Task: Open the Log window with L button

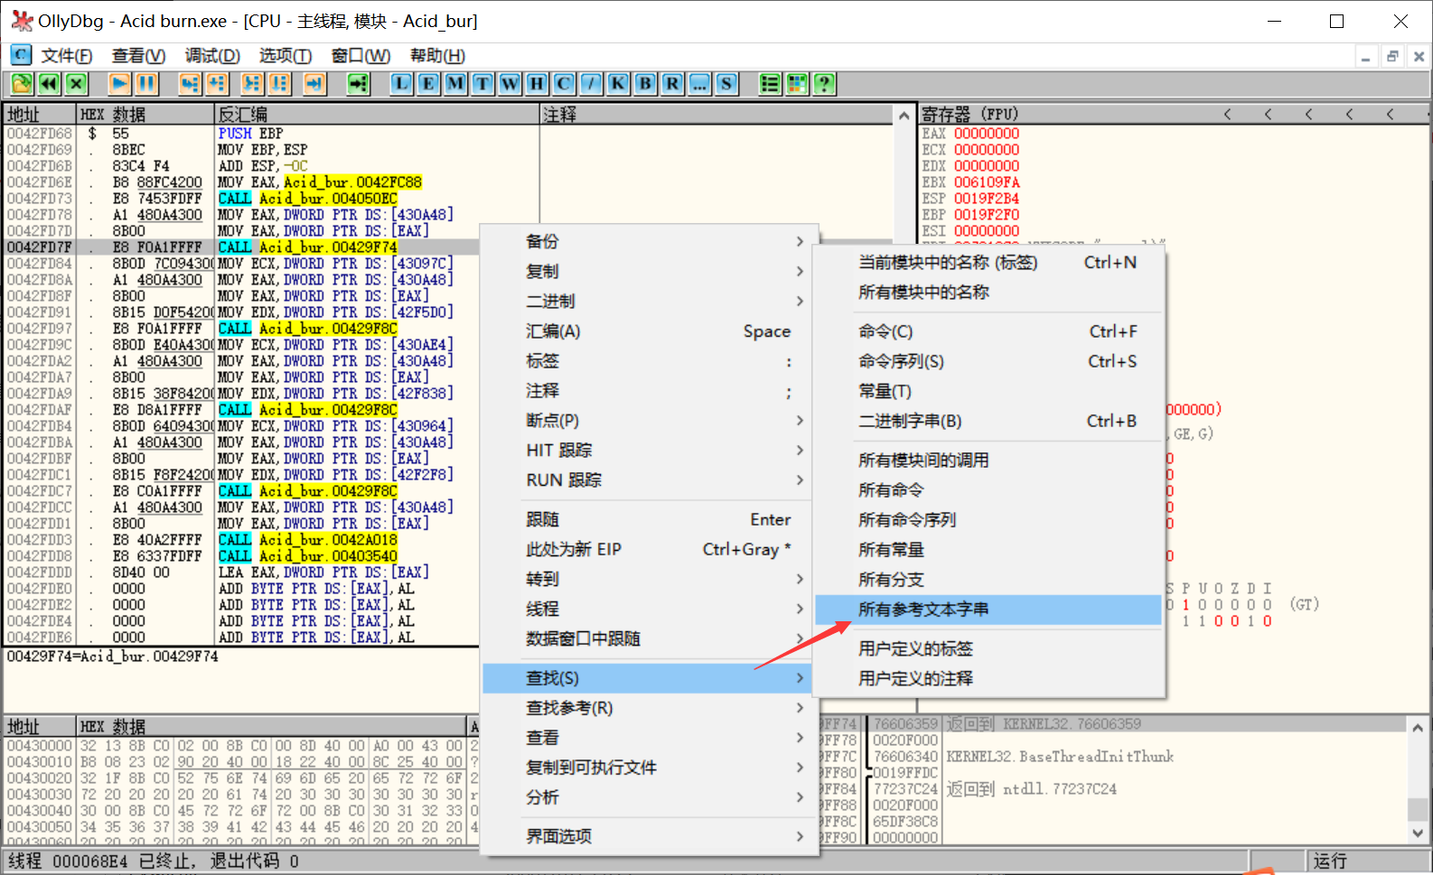Action: click(x=401, y=84)
